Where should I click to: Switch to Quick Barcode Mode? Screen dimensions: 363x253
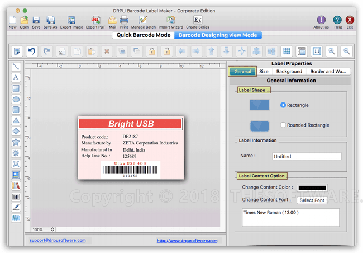click(144, 35)
